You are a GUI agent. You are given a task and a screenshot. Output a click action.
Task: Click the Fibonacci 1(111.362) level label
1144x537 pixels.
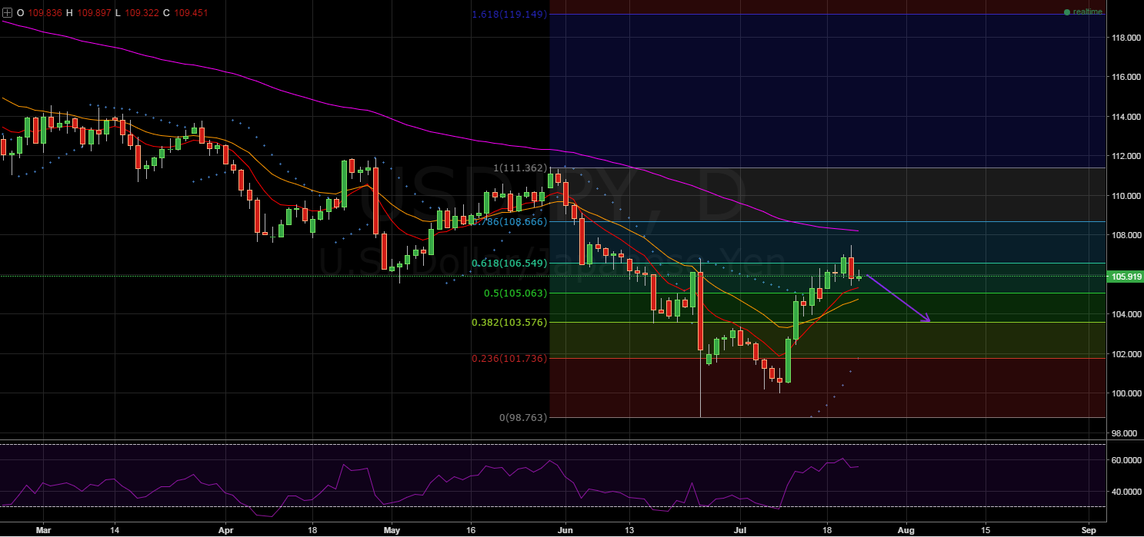521,167
